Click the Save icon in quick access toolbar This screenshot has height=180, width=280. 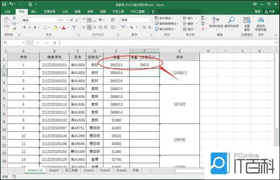point(4,4)
